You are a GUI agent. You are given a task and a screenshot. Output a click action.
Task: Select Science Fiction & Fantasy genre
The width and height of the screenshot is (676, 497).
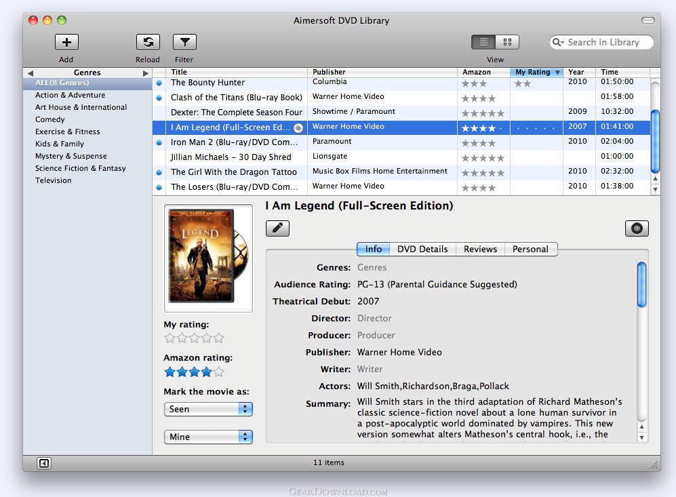(81, 168)
